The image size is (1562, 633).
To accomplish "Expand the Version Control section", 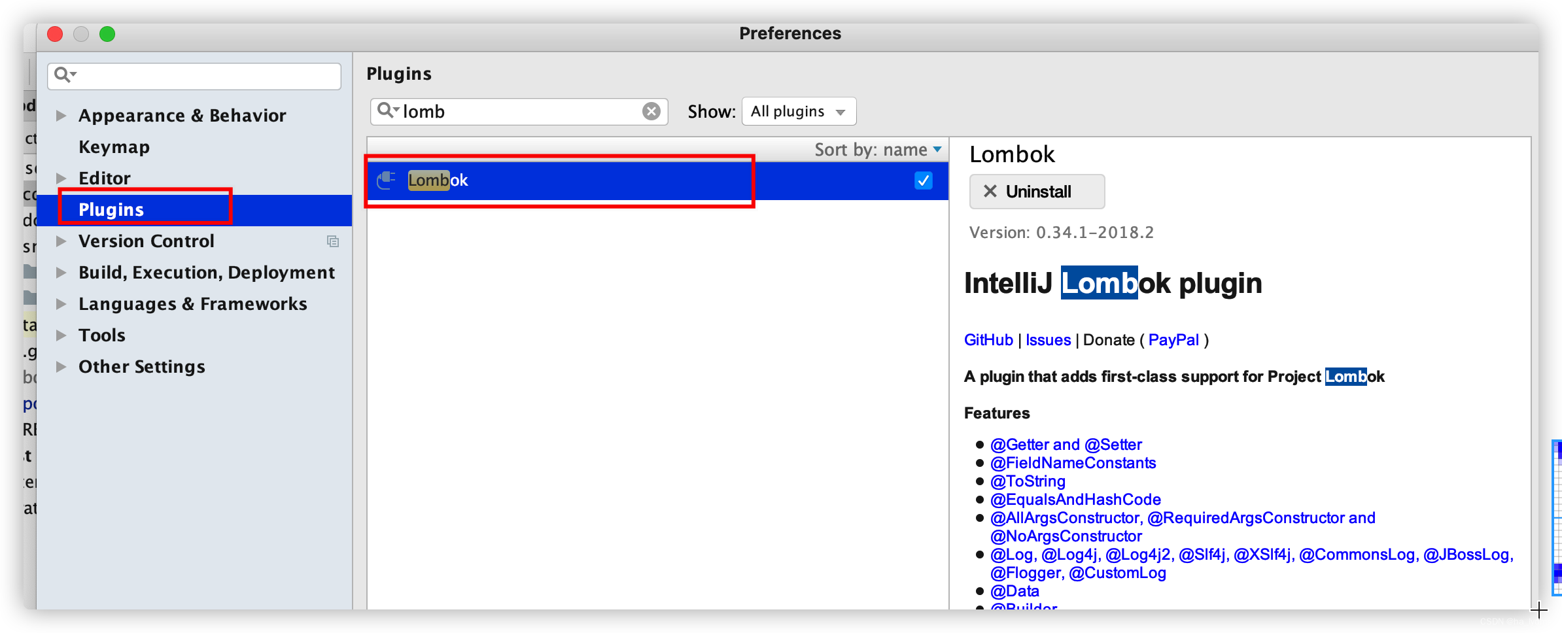I will (x=61, y=241).
